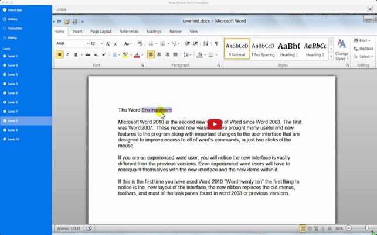Open the Styles pane dialog launcher
This screenshot has height=235, width=377.
click(348, 65)
